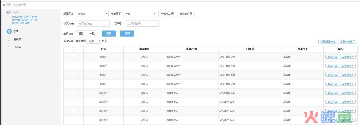360x125 pixels.
Task: Click 更改分店 for 28栋 单元 501
Action: click(332, 75)
